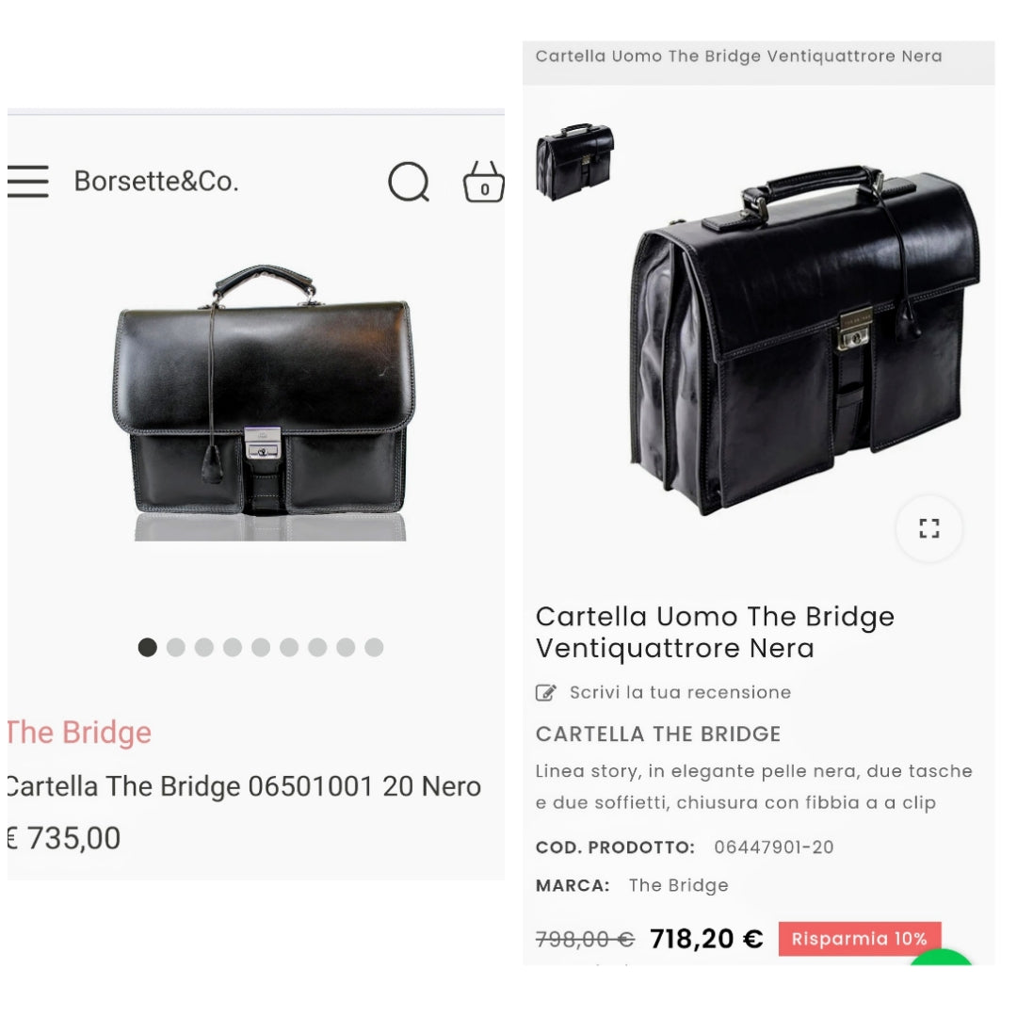Click Scrivi la tua recensione link

680,693
